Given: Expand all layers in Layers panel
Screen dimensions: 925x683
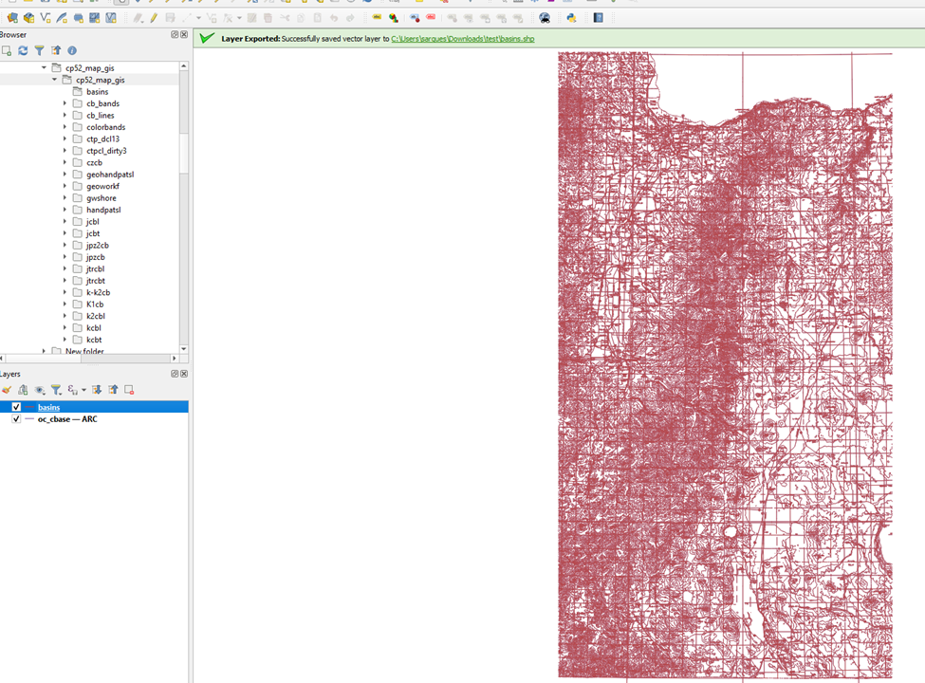Looking at the screenshot, I should (x=97, y=390).
